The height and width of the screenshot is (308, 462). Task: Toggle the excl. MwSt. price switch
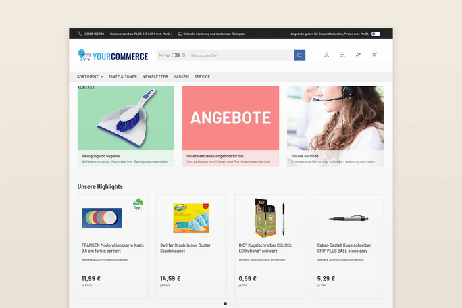(x=376, y=34)
